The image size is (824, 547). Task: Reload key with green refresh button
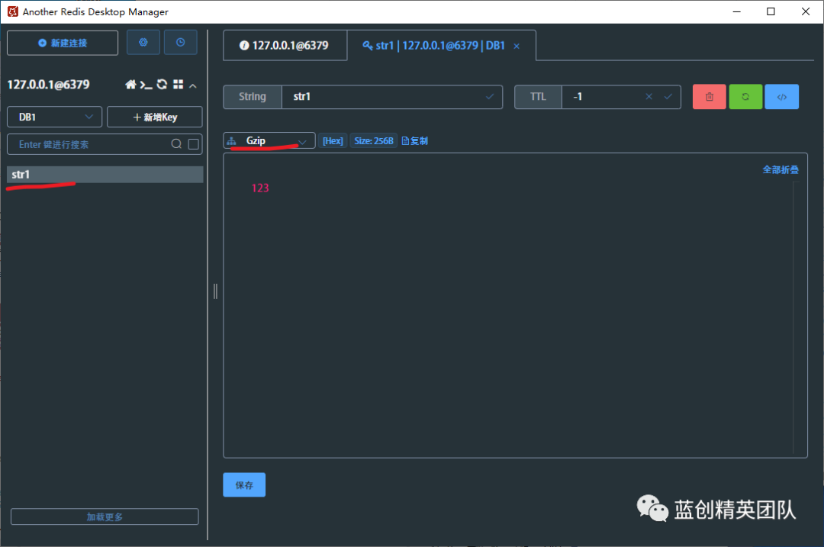click(745, 97)
